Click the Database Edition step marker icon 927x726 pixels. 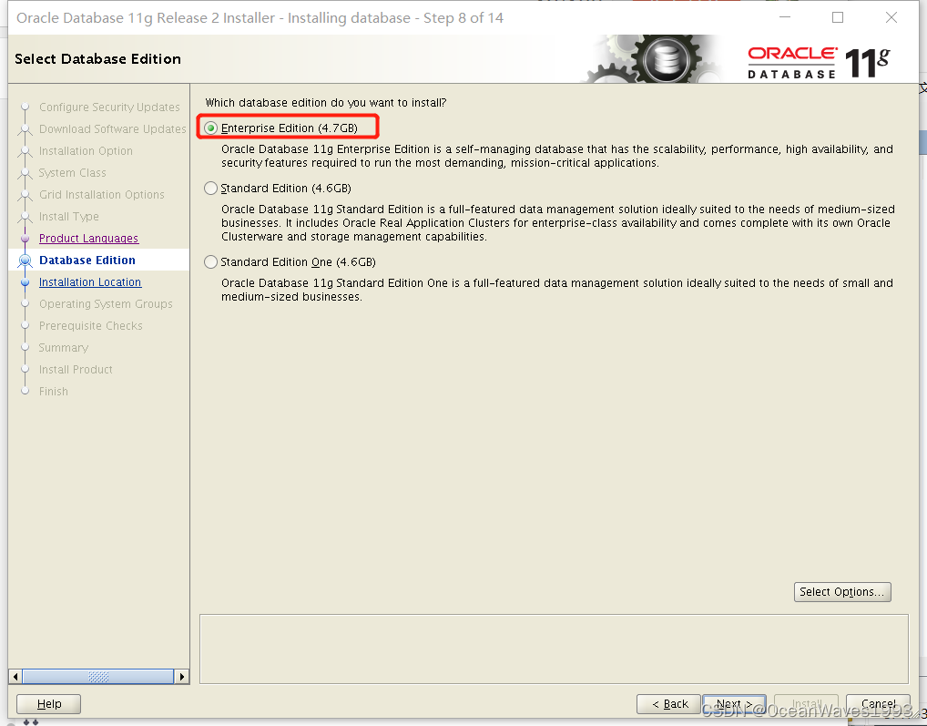pos(25,261)
